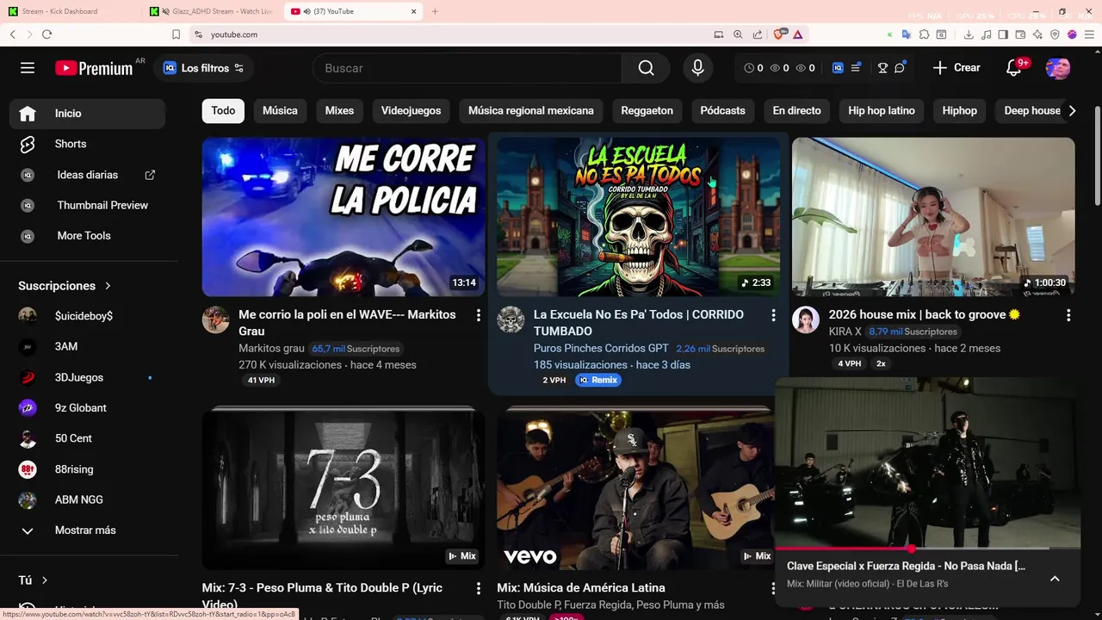Screen dimensions: 1102x620
Task: Select the Pódcasts filter chip
Action: [x=722, y=110]
